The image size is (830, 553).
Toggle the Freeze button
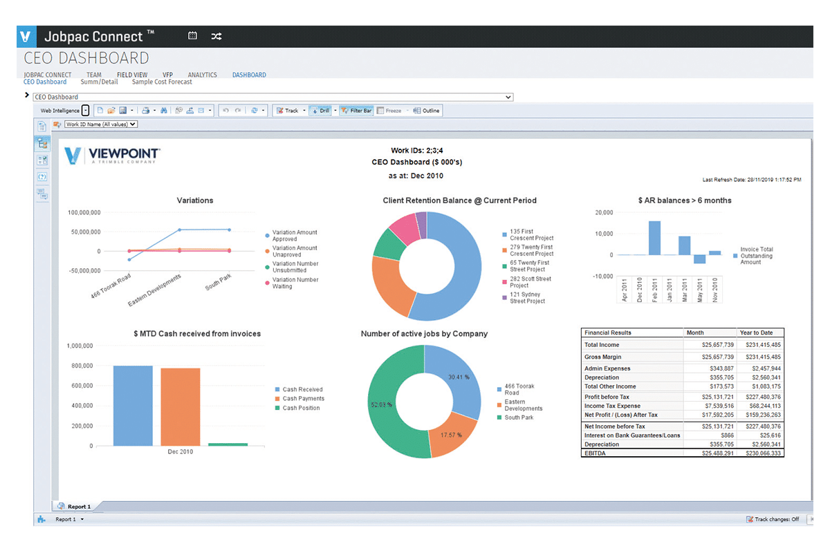coord(389,111)
